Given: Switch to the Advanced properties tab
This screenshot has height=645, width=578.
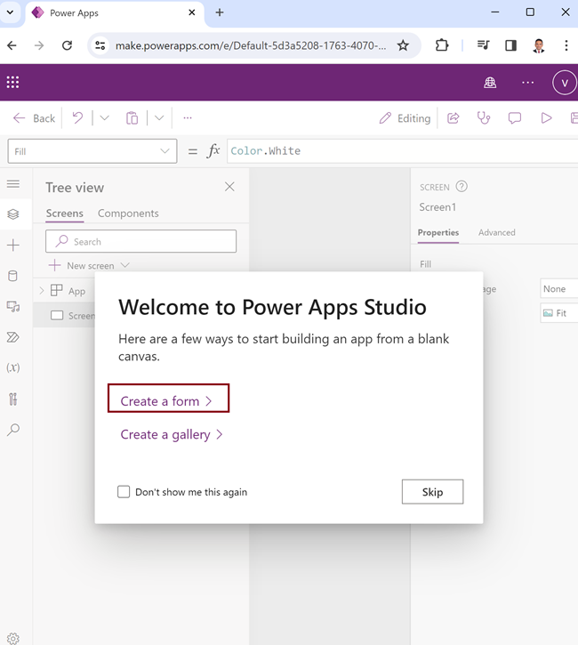Looking at the screenshot, I should [496, 232].
